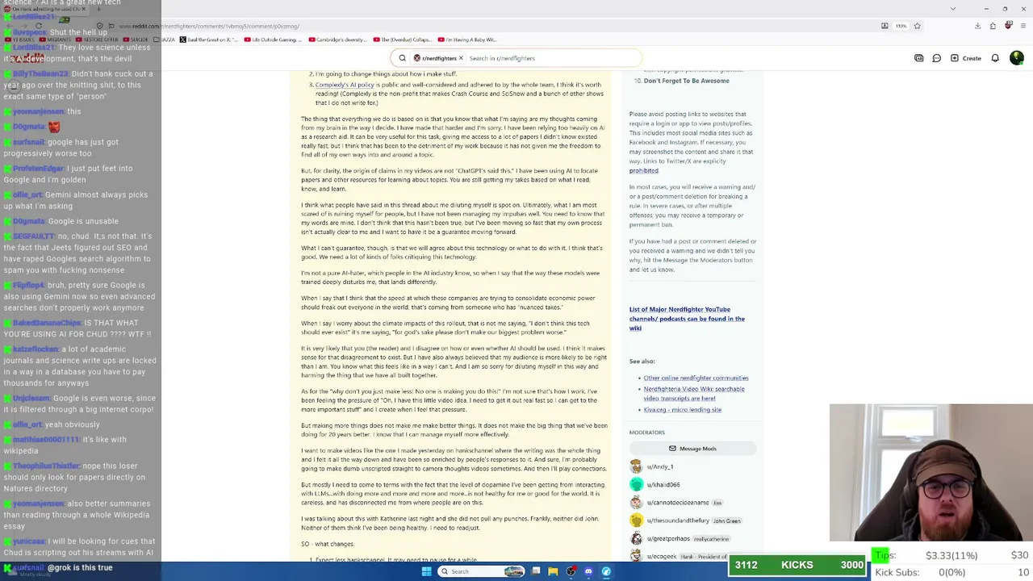Click u/greatperhaps's avatar icon
The image size is (1033, 581).
[636, 538]
